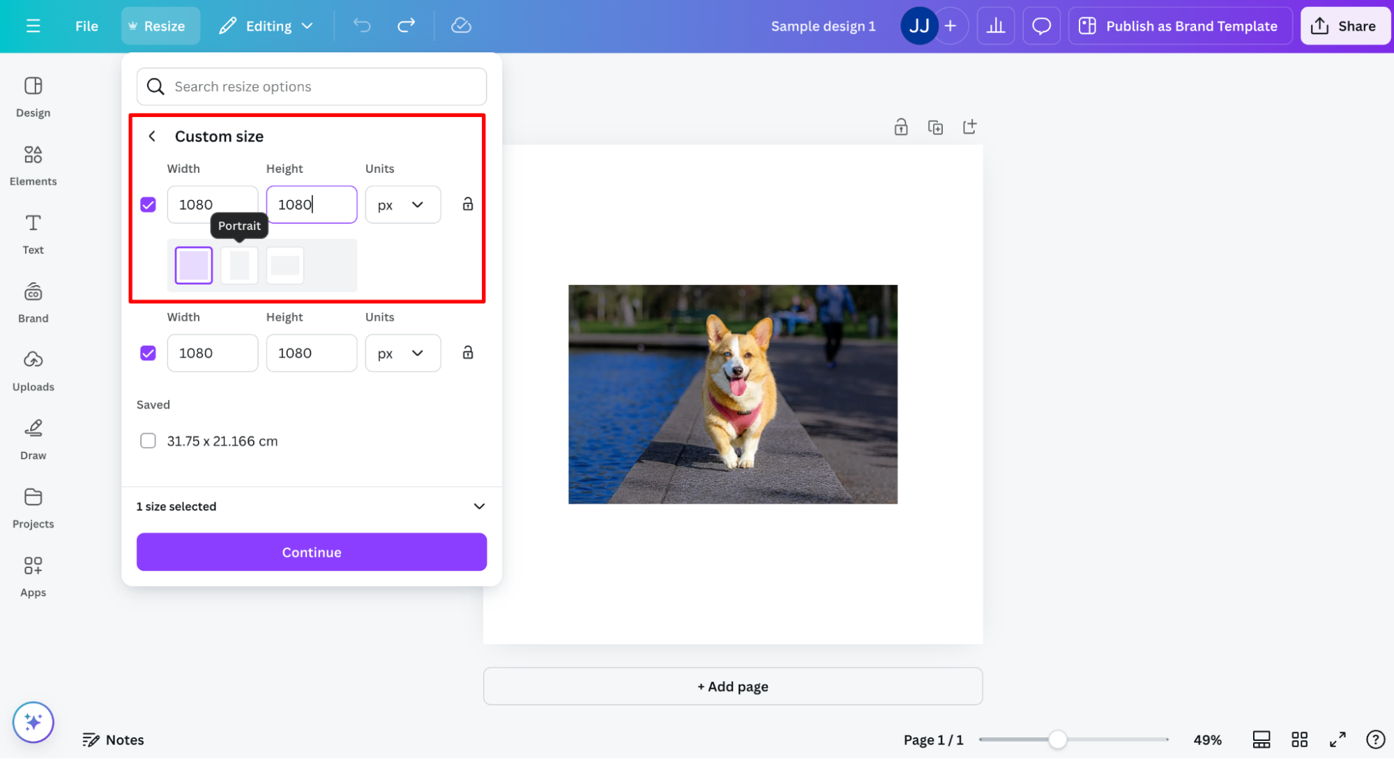This screenshot has height=759, width=1394.
Task: Uncheck the second custom size checkbox
Action: coord(148,353)
